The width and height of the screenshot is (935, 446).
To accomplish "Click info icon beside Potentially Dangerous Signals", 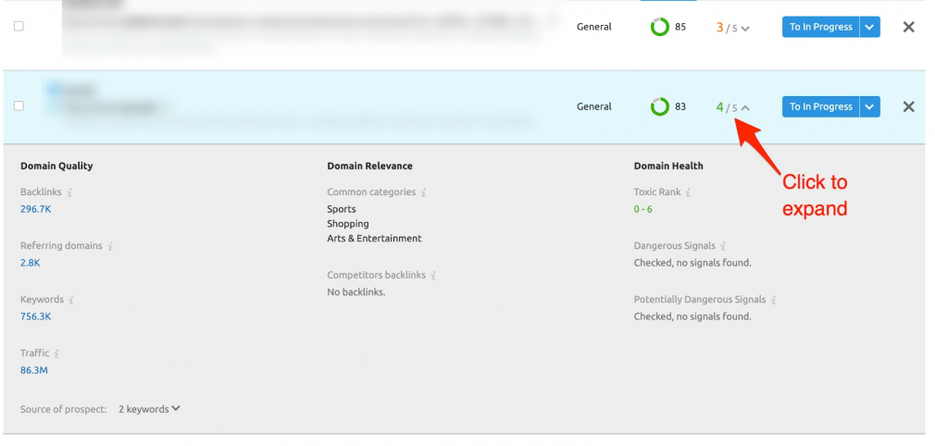I will (x=774, y=300).
